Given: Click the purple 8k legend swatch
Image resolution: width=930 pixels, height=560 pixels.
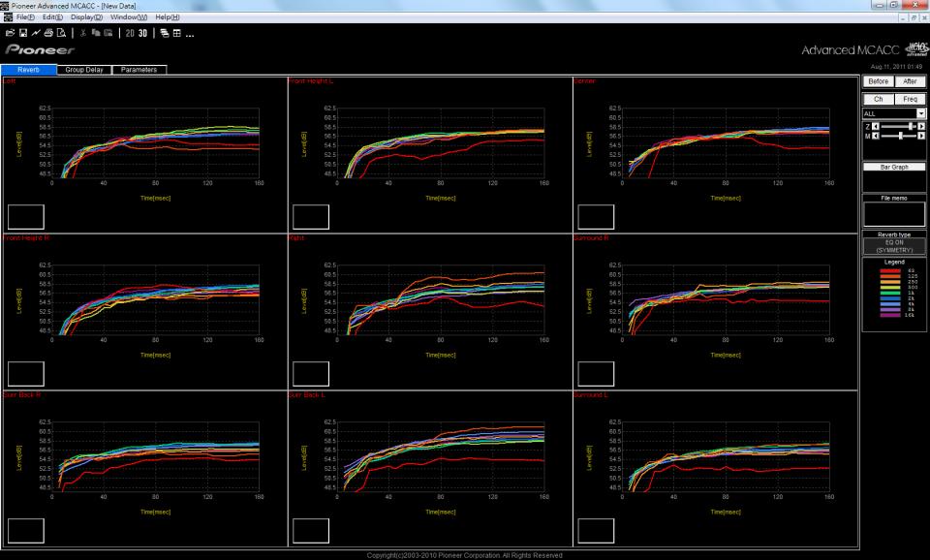Looking at the screenshot, I should click(x=890, y=310).
